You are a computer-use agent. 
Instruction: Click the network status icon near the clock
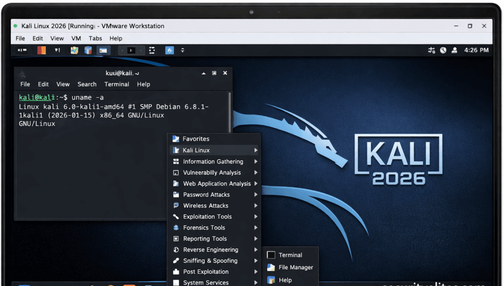click(x=431, y=50)
